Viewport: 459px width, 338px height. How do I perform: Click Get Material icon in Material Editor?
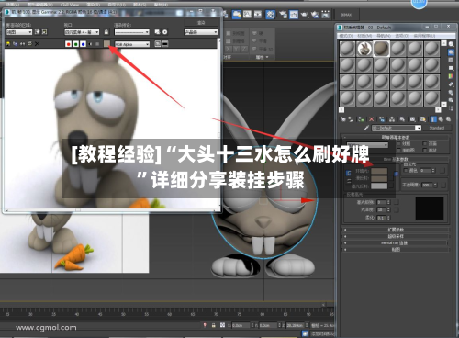click(343, 119)
